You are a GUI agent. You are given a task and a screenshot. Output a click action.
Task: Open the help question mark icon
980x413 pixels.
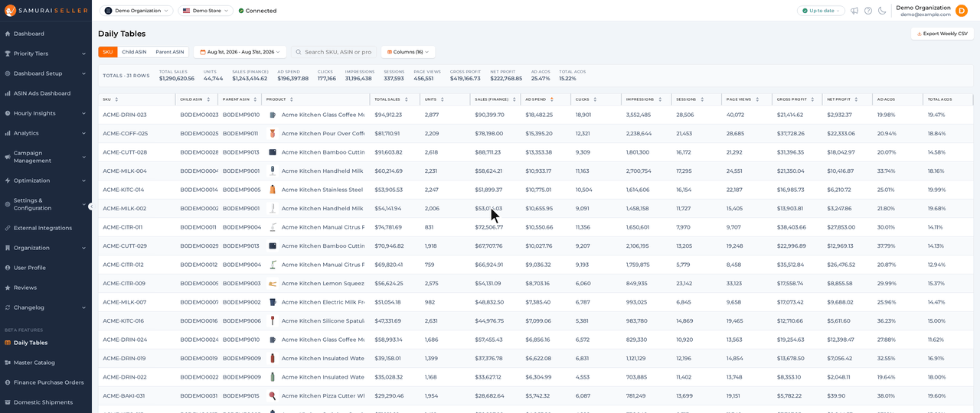(x=868, y=11)
